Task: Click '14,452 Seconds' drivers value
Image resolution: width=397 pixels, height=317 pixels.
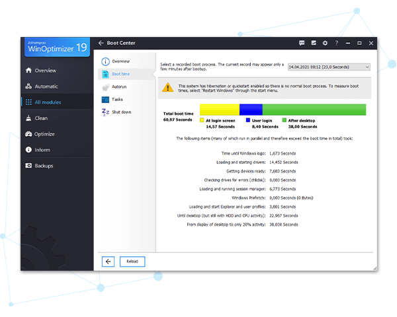Action: click(x=284, y=162)
